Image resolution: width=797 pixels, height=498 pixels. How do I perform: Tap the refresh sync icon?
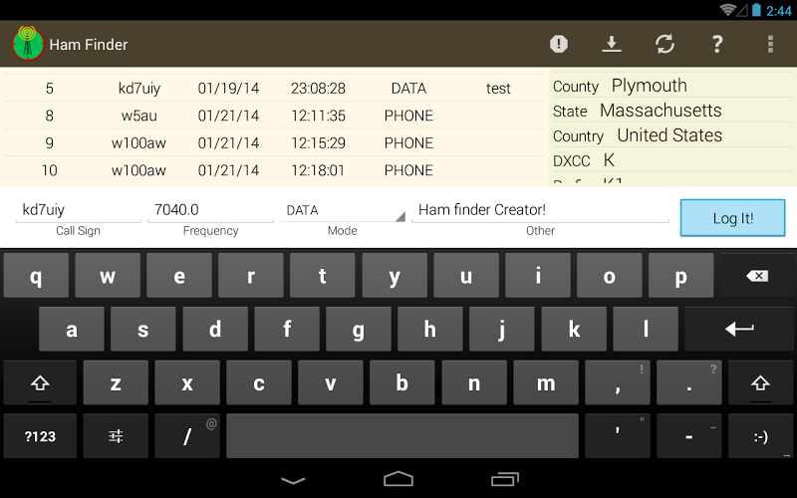[664, 44]
